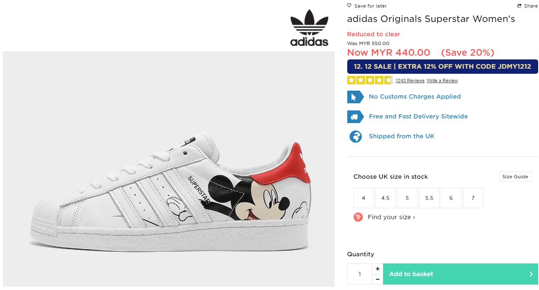Choose UK size 7
Image resolution: width=539 pixels, height=290 pixels.
(473, 198)
